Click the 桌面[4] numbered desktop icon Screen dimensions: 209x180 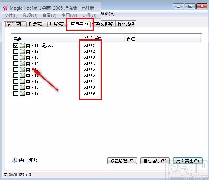[23, 63]
